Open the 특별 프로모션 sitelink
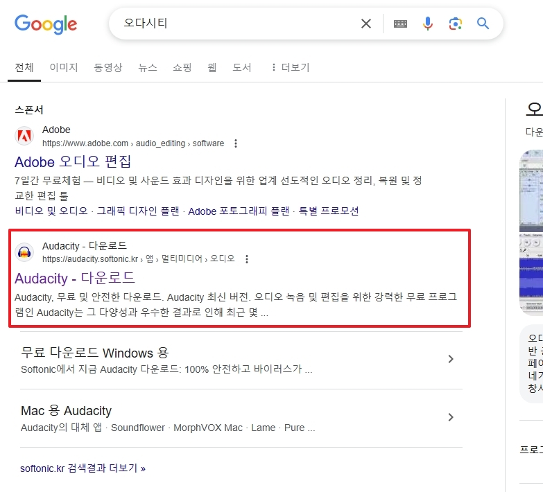 [328, 211]
